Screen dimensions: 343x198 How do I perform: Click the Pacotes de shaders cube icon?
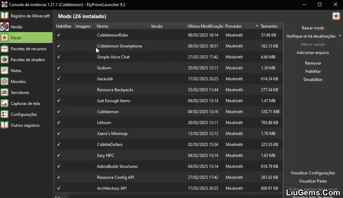[5, 60]
